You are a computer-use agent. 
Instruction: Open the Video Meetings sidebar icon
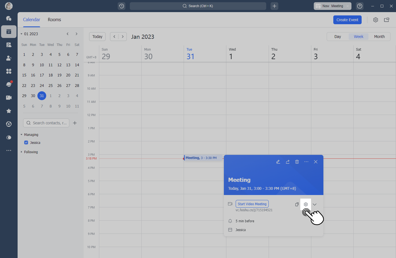(x=9, y=97)
